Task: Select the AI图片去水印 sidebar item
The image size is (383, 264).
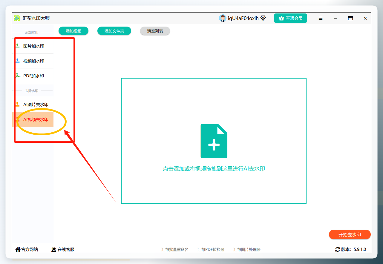Action: click(33, 105)
